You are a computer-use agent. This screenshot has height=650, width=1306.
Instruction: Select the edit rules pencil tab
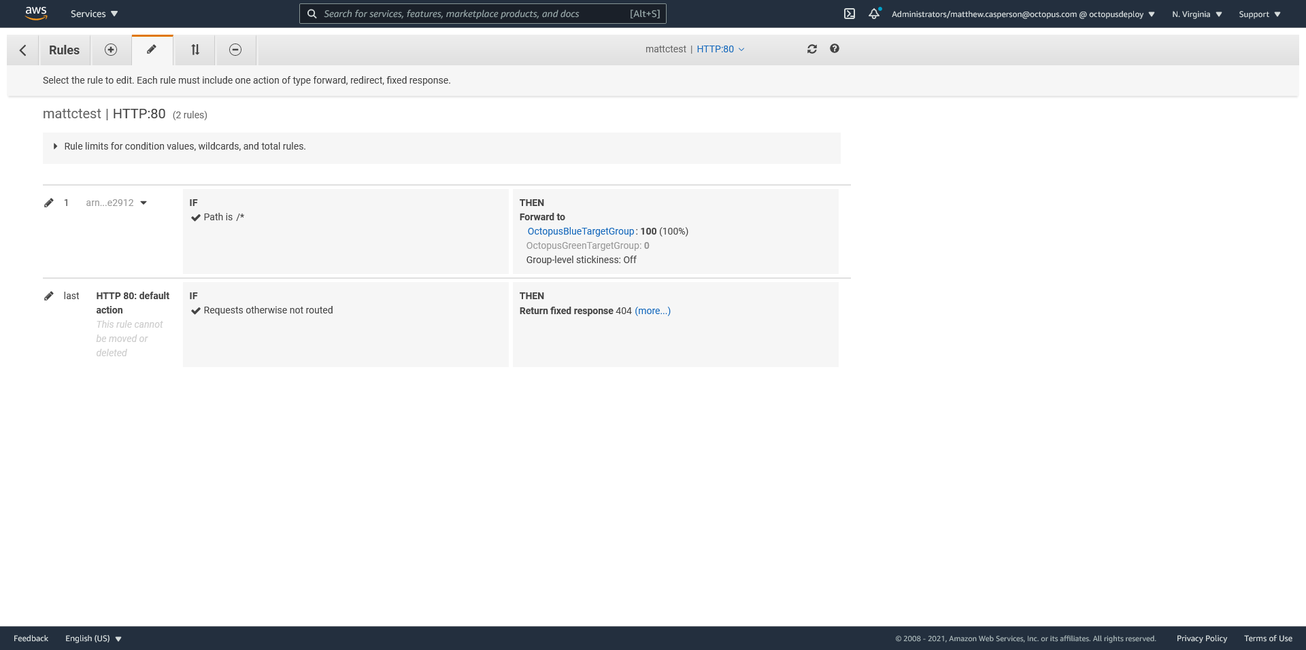tap(152, 50)
